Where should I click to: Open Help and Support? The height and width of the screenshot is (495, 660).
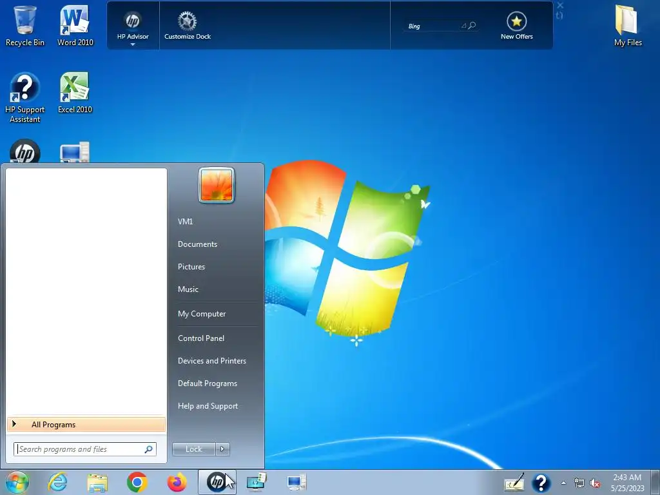tap(208, 407)
